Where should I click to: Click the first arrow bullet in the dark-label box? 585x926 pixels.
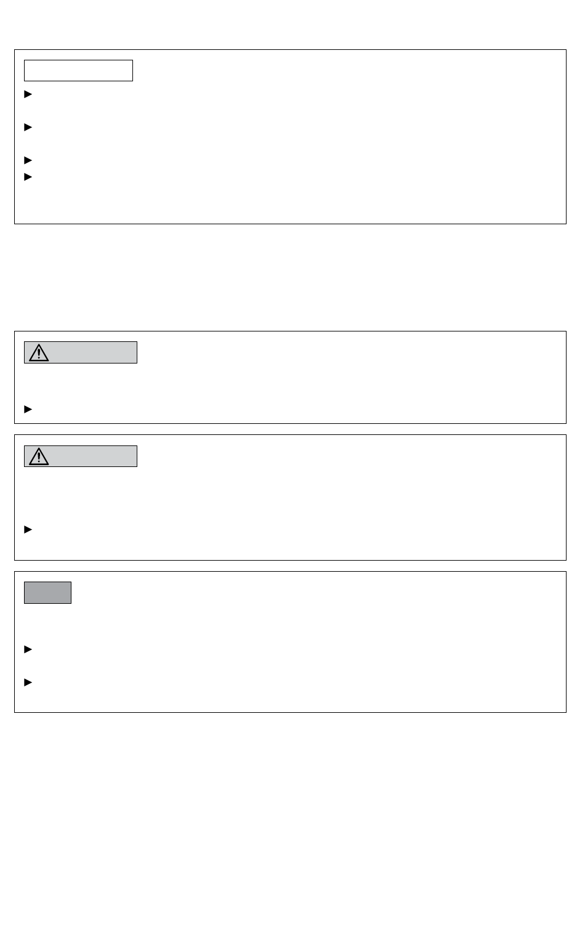click(x=28, y=649)
